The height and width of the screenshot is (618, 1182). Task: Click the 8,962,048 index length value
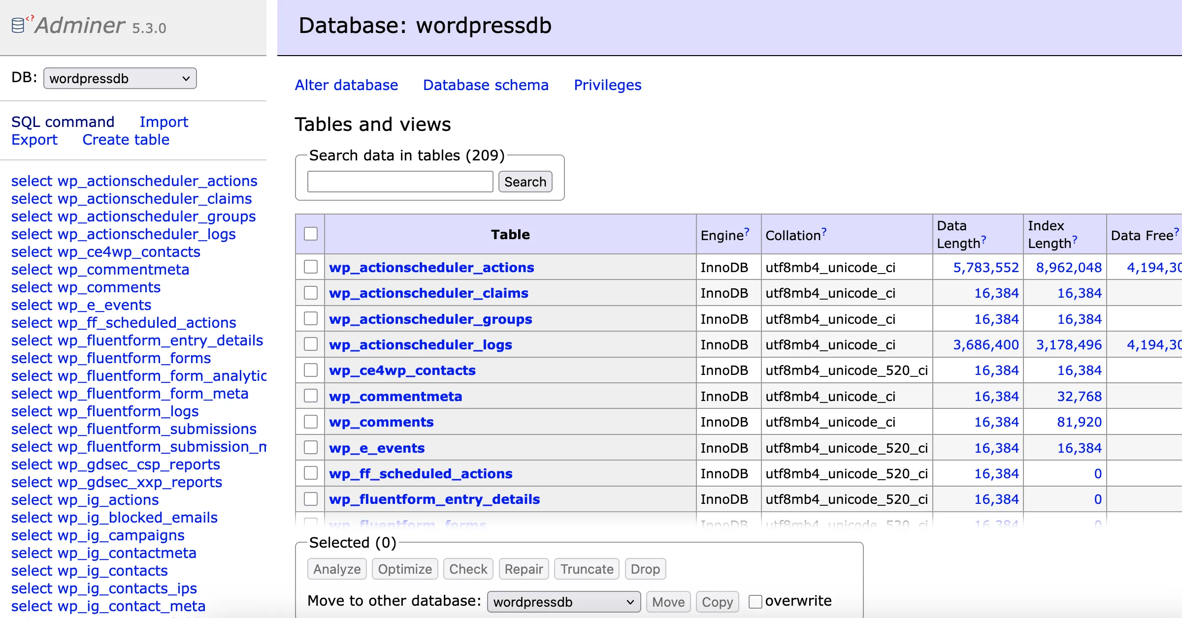(x=1068, y=267)
